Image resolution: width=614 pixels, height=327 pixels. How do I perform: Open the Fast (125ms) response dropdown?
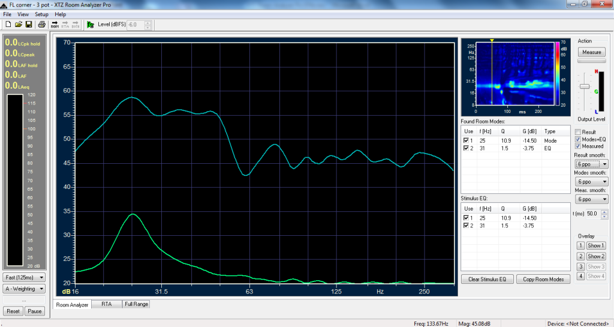(25, 278)
